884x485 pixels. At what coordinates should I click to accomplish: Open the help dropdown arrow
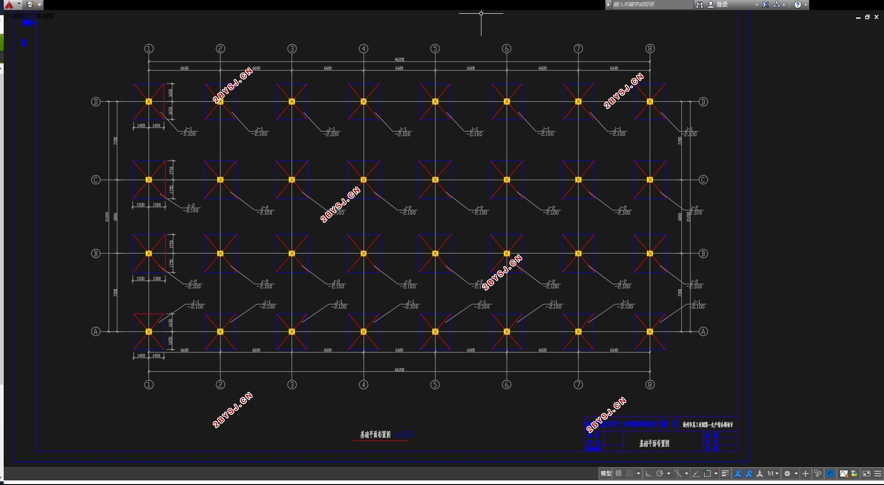point(806,5)
